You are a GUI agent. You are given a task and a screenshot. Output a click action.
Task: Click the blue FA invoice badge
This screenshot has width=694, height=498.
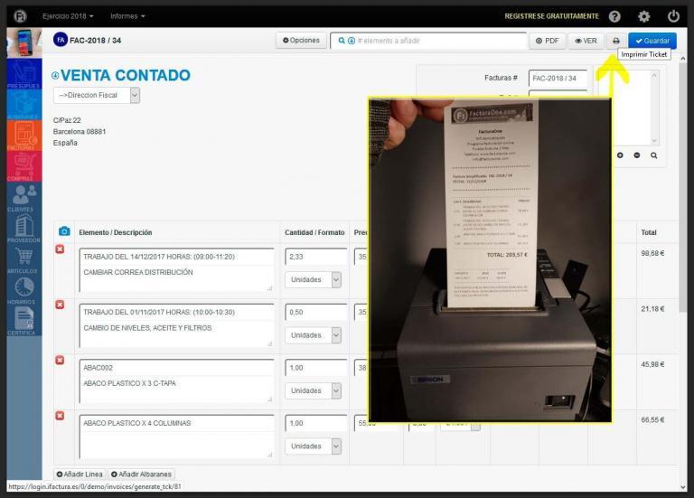pyautogui.click(x=61, y=40)
